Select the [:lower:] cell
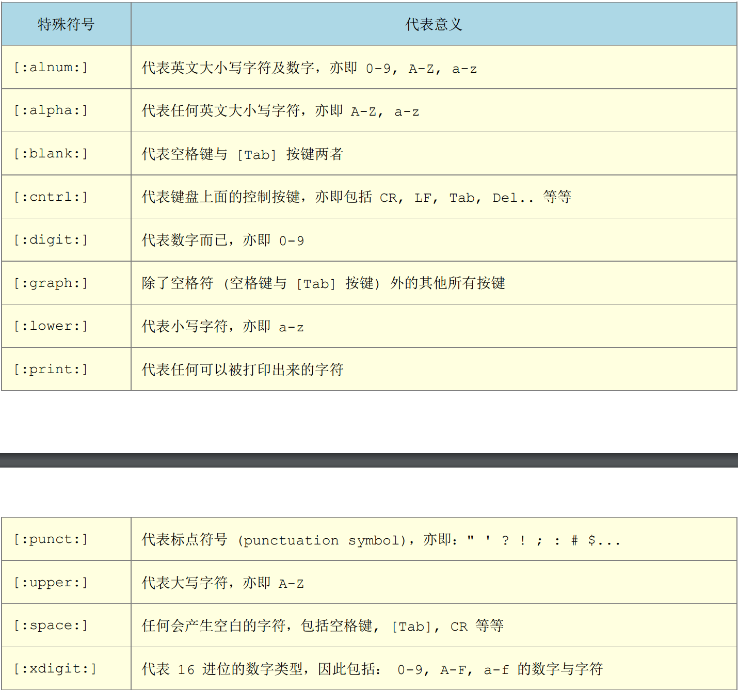This screenshot has height=690, width=738. (66, 326)
